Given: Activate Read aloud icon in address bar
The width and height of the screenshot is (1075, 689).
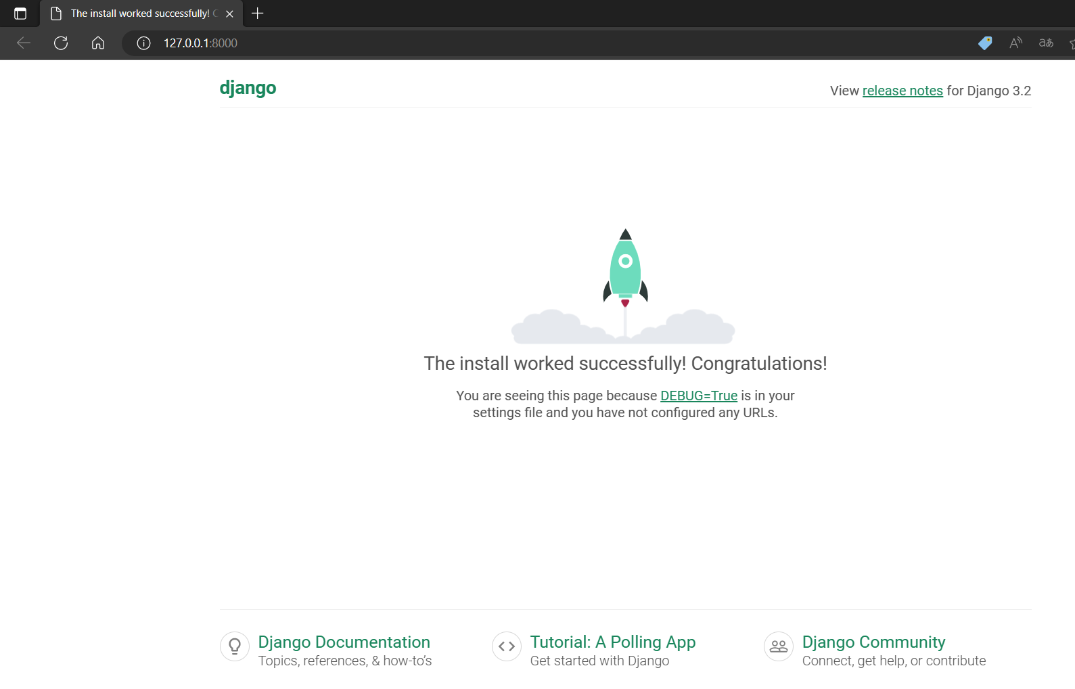Looking at the screenshot, I should (x=1015, y=43).
